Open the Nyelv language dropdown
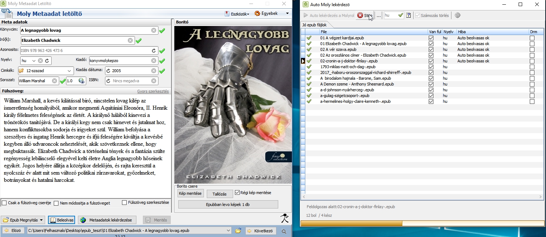 [34, 61]
